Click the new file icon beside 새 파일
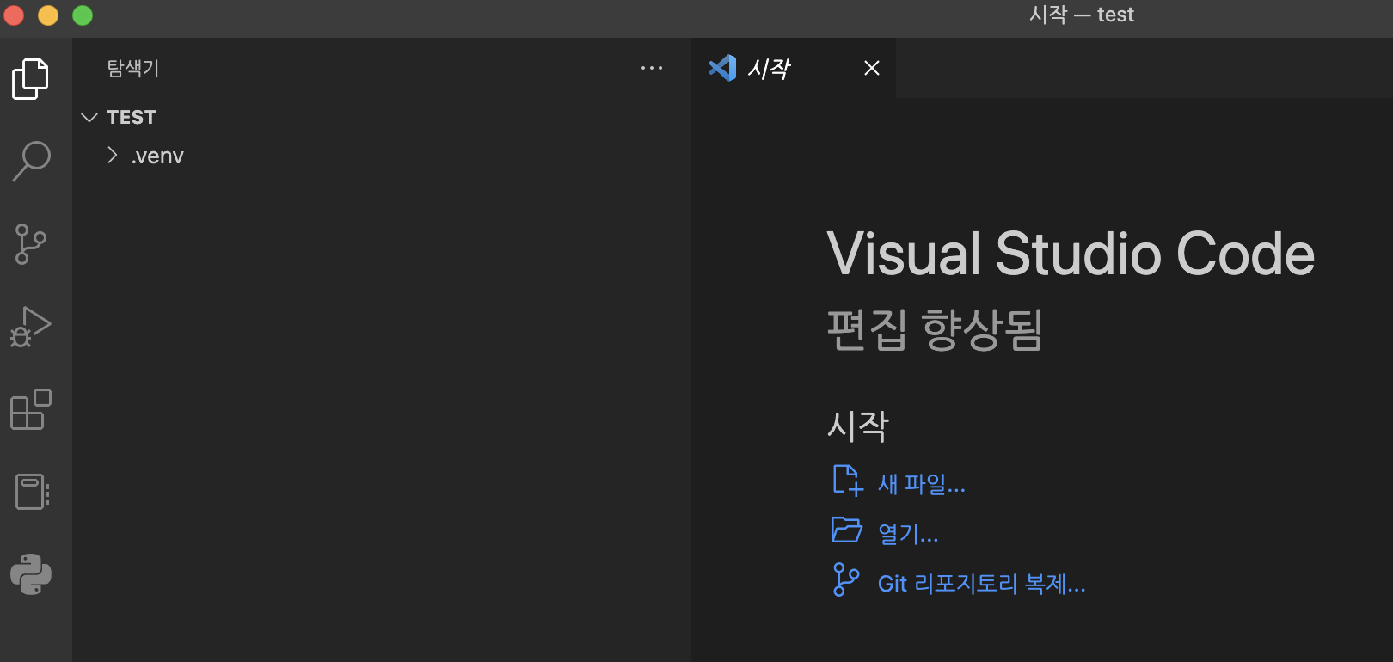Viewport: 1393px width, 662px height. point(848,481)
